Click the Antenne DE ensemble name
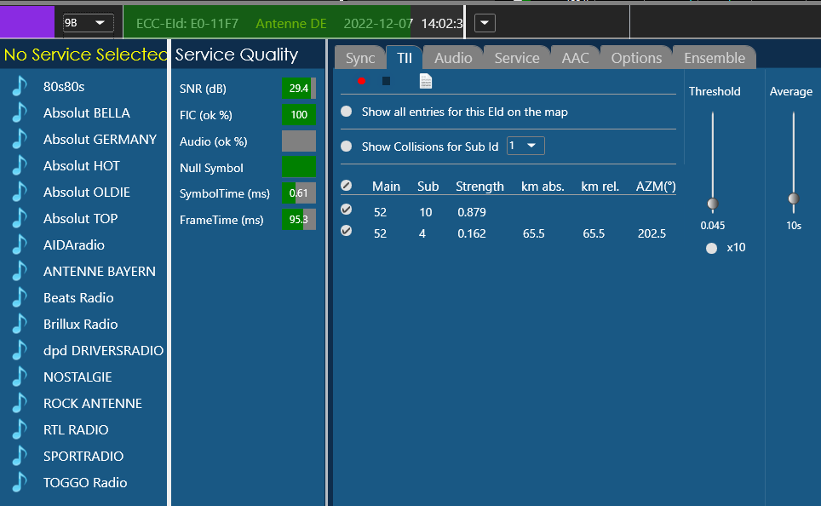The height and width of the screenshot is (506, 821). point(291,24)
